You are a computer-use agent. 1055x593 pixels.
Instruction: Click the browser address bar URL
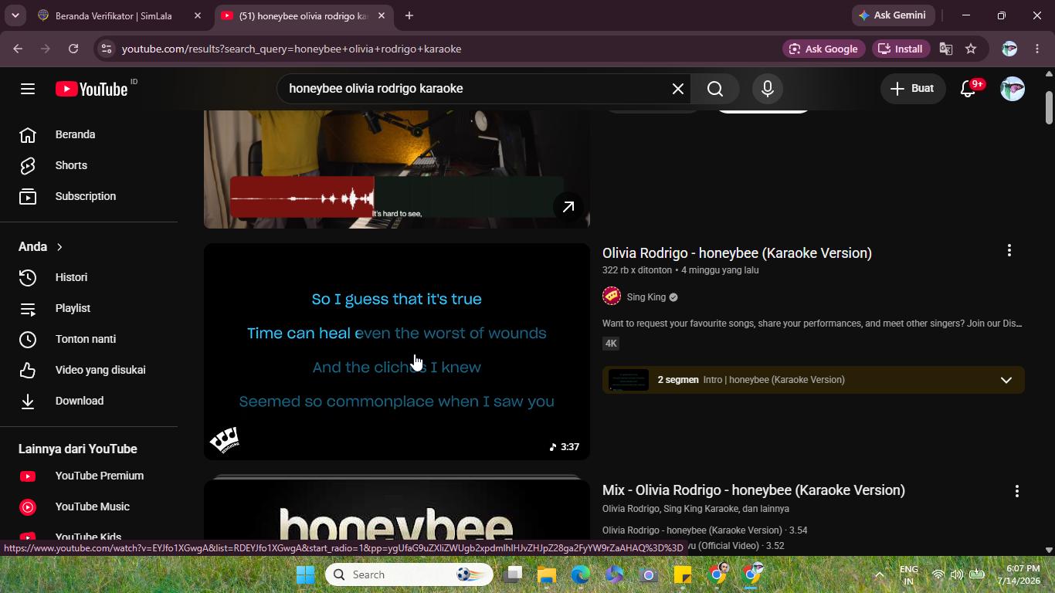point(291,49)
